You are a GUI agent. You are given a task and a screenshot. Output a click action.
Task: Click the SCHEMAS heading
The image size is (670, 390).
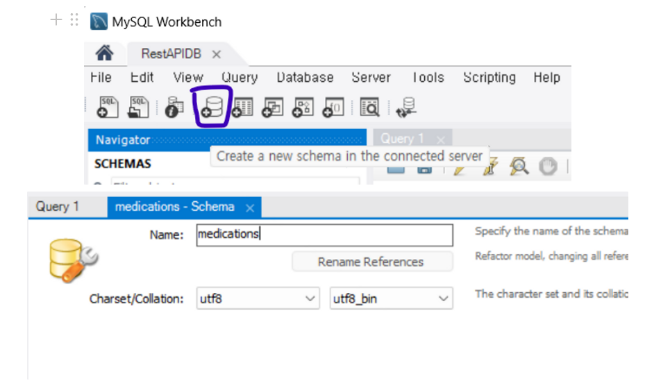123,164
